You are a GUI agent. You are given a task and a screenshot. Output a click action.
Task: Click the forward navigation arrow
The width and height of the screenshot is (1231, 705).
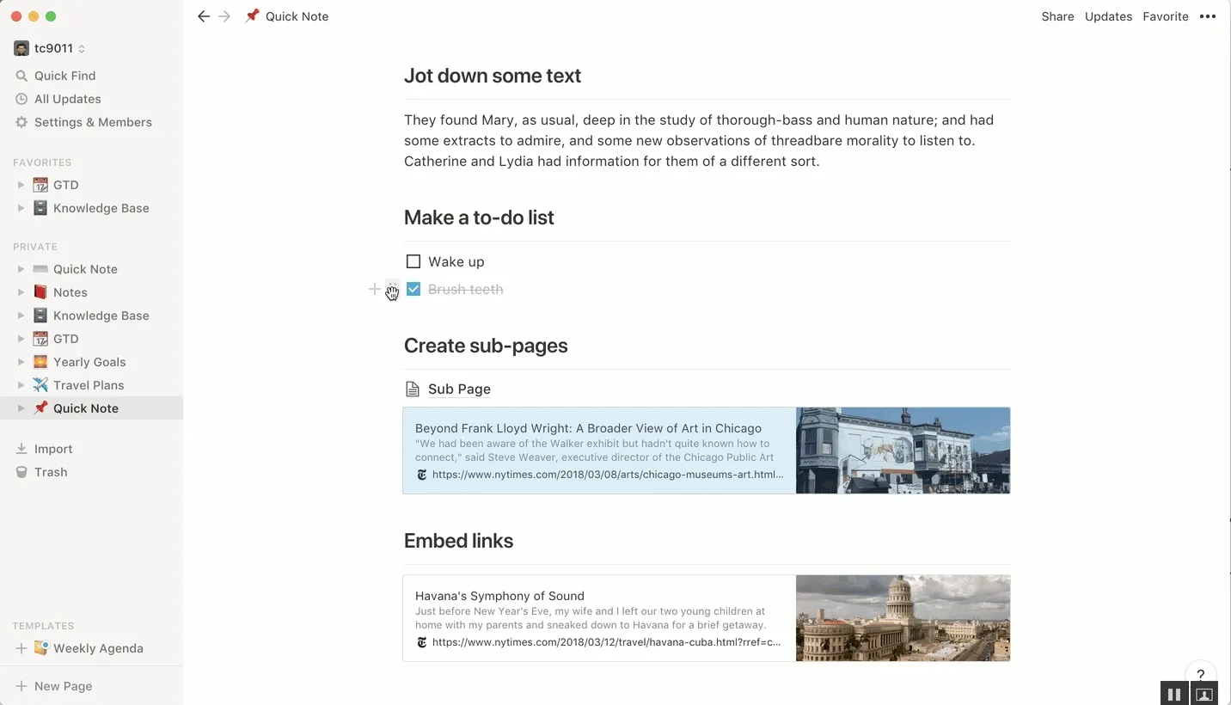(x=224, y=16)
